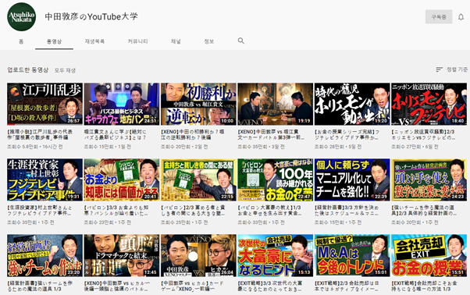Open the ホリエモン vs フジテレビ thumbnail
Image resolution: width=470 pixels, height=295 pixels.
click(429, 104)
